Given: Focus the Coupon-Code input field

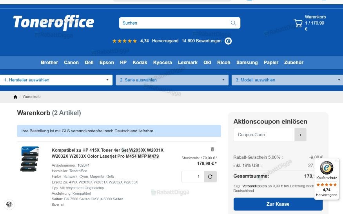Looking at the screenshot, I should [x=264, y=135].
